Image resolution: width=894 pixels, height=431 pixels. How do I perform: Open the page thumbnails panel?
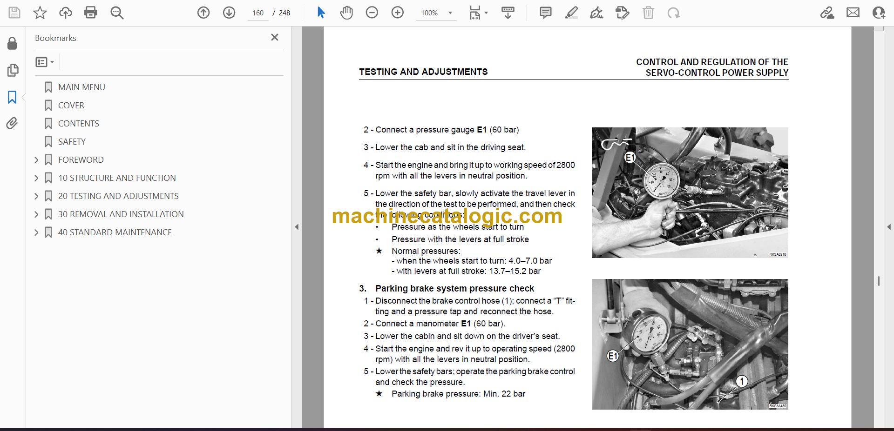pos(13,70)
